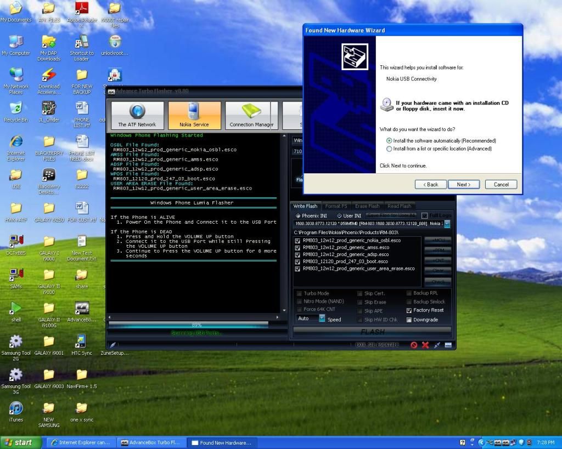Open Samsung Tool 3G shortcut
Image resolution: width=562 pixels, height=449 pixels.
tap(16, 382)
